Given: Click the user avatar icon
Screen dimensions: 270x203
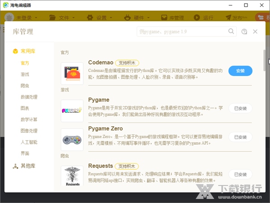Looking at the screenshot, I should pos(9,18).
